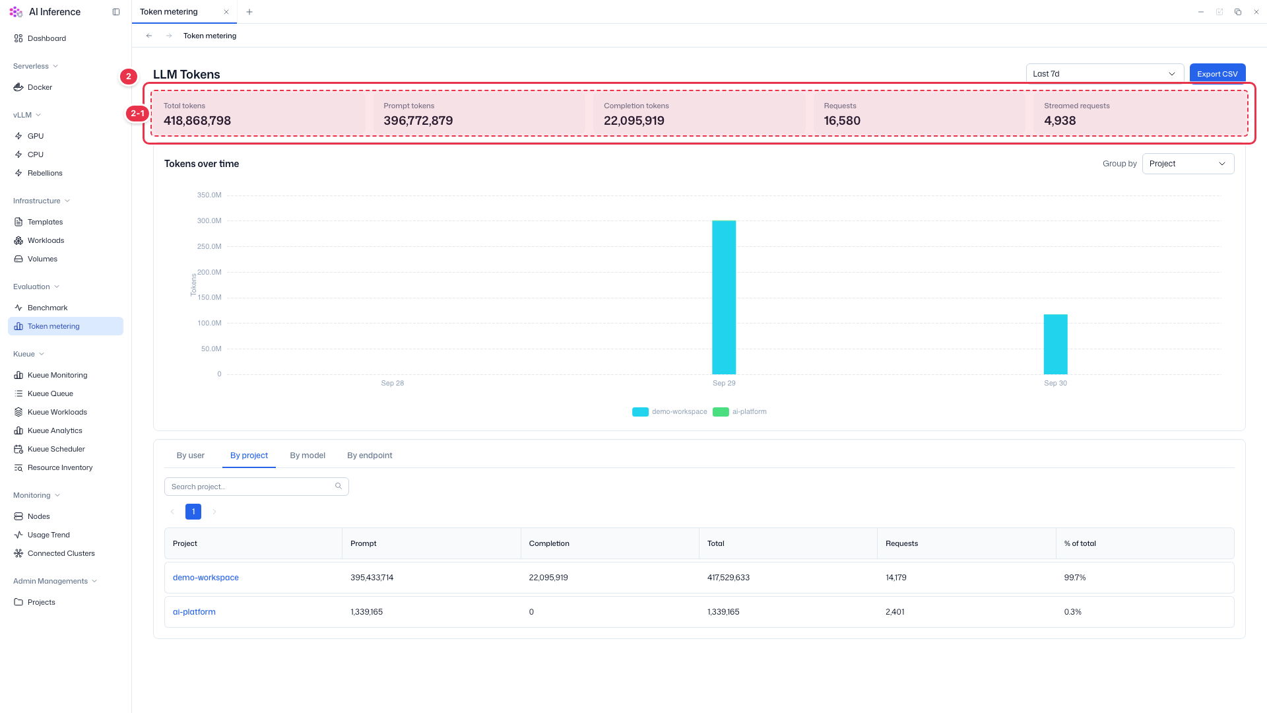
Task: Open Connected Clusters icon
Action: point(18,553)
